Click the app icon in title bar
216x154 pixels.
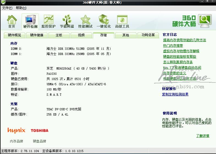(x=3, y=2)
